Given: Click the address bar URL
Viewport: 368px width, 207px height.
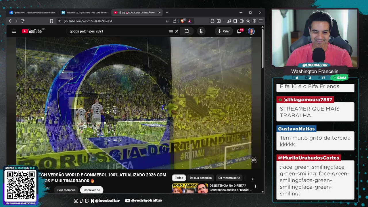Looking at the screenshot, I should pyautogui.click(x=88, y=21).
